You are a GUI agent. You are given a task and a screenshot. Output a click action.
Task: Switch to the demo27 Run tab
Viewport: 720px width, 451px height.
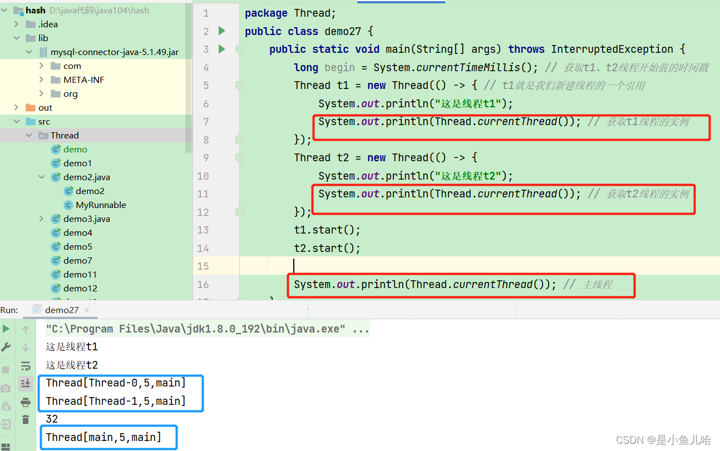(61, 310)
